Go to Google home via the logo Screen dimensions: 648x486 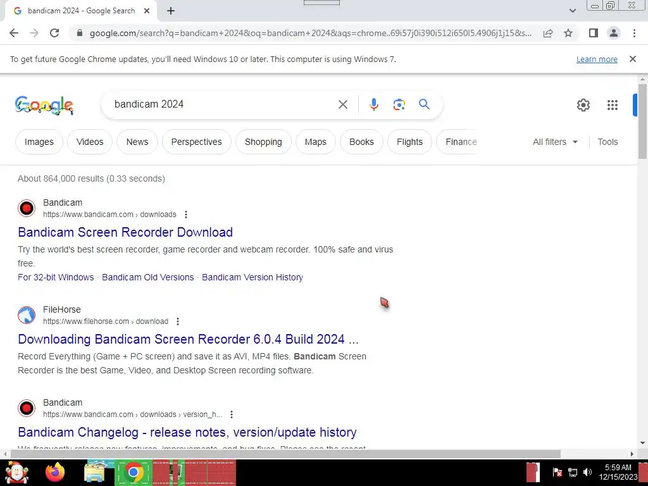coord(44,105)
